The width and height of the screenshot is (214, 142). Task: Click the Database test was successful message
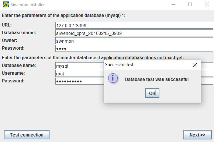coord(157,79)
